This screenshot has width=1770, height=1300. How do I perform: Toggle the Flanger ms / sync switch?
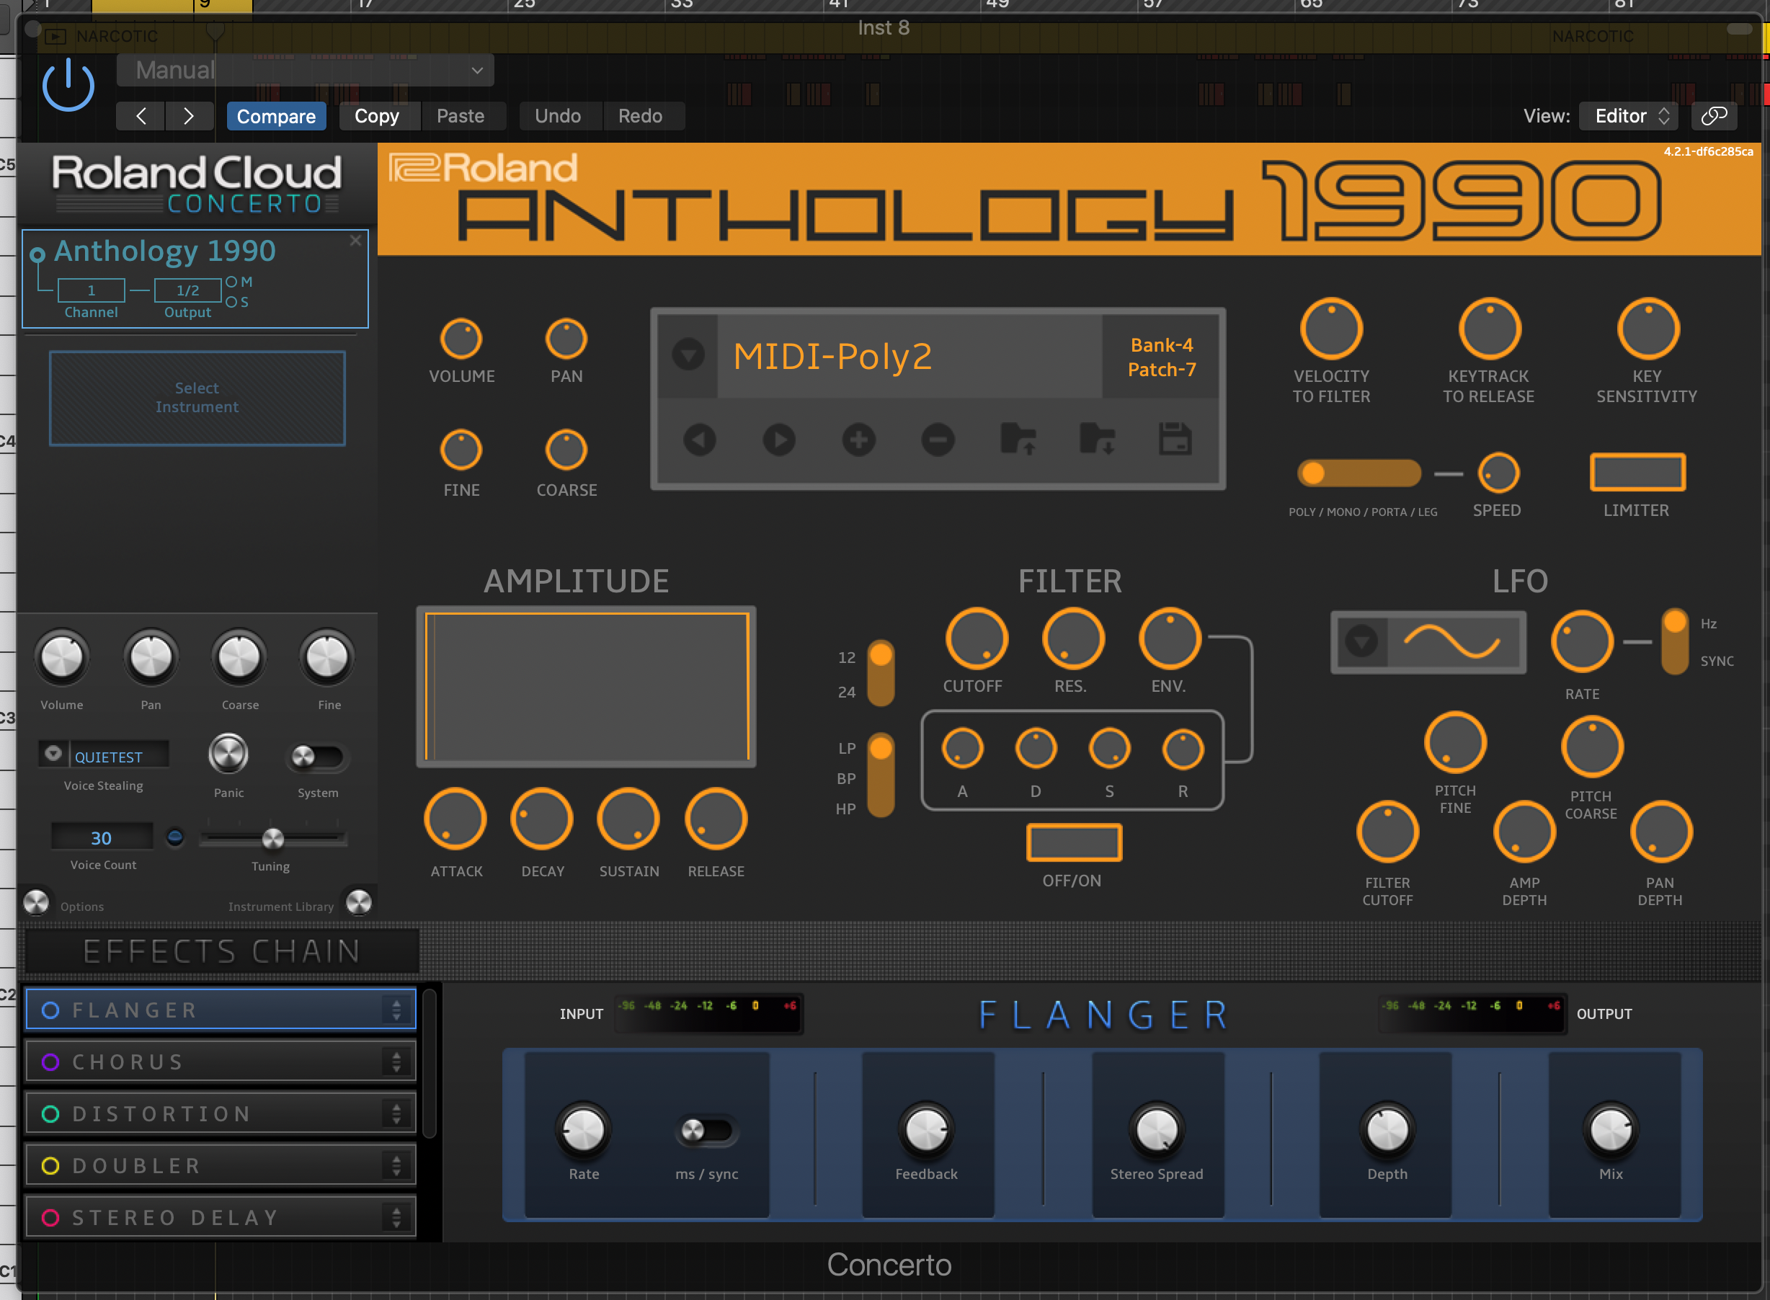pos(706,1131)
